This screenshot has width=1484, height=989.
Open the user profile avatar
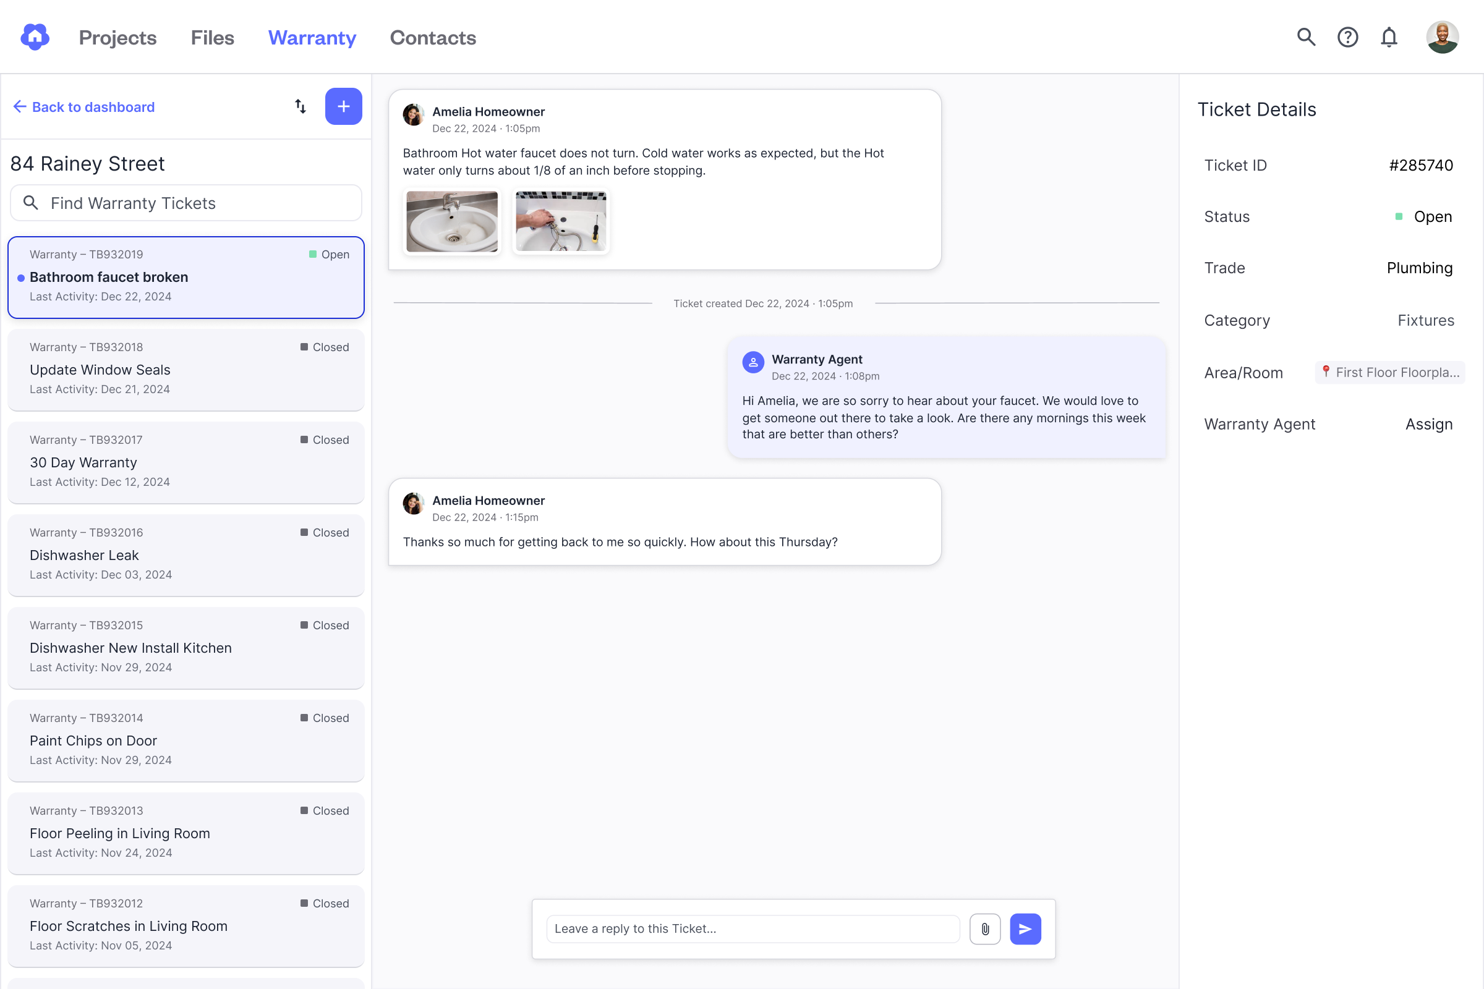coord(1443,37)
